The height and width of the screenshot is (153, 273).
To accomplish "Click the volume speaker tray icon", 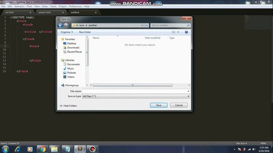I will (254, 149).
